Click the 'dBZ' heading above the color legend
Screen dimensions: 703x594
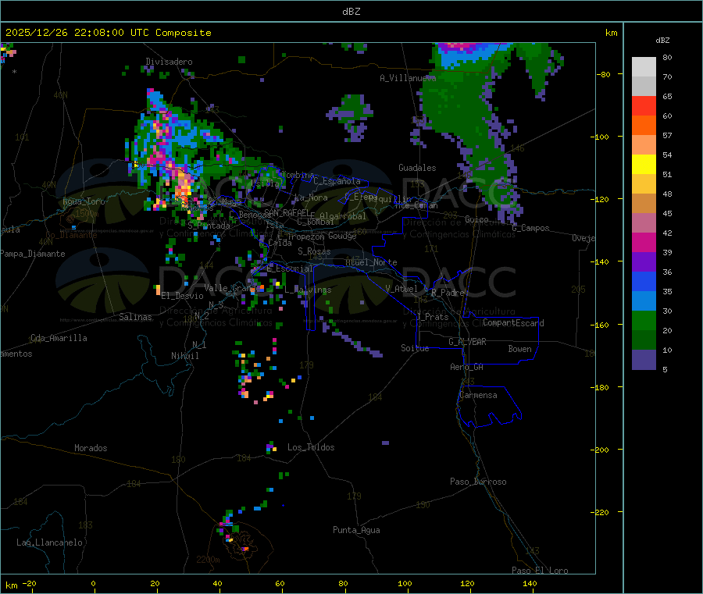click(662, 41)
